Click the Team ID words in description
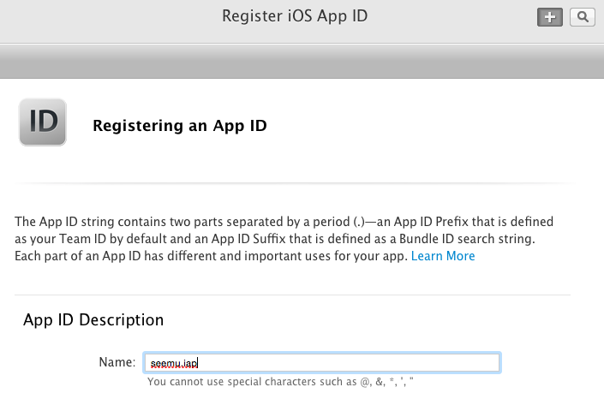 pos(82,239)
